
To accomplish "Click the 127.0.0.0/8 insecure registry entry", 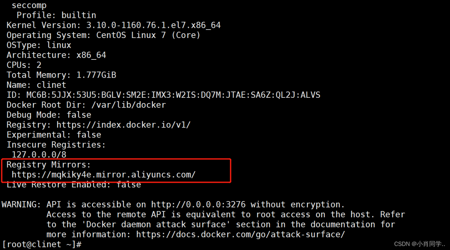I will coord(39,154).
